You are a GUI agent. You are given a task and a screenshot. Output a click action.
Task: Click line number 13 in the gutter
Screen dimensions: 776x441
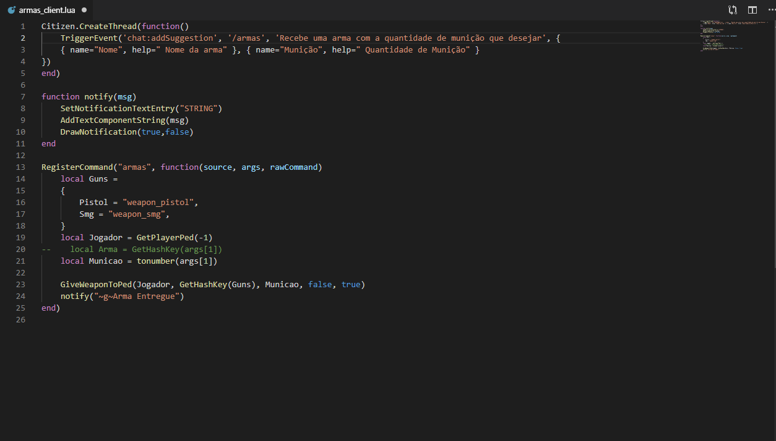(21, 167)
